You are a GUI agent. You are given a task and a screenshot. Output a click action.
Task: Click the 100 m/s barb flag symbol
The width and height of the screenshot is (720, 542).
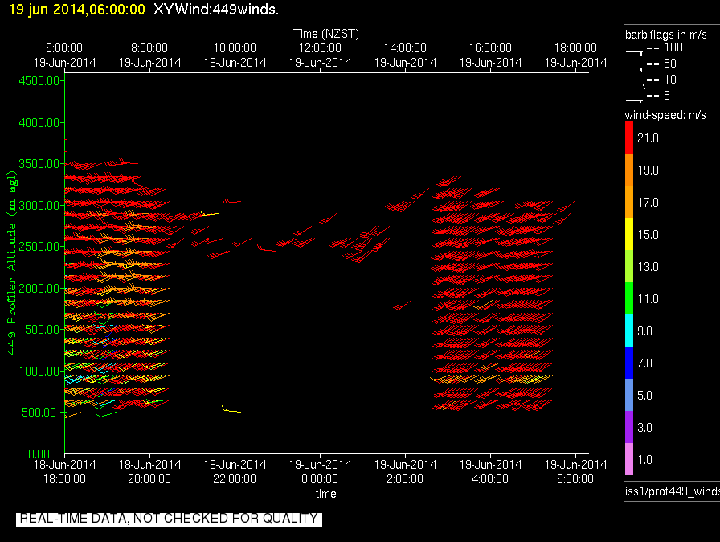click(634, 53)
